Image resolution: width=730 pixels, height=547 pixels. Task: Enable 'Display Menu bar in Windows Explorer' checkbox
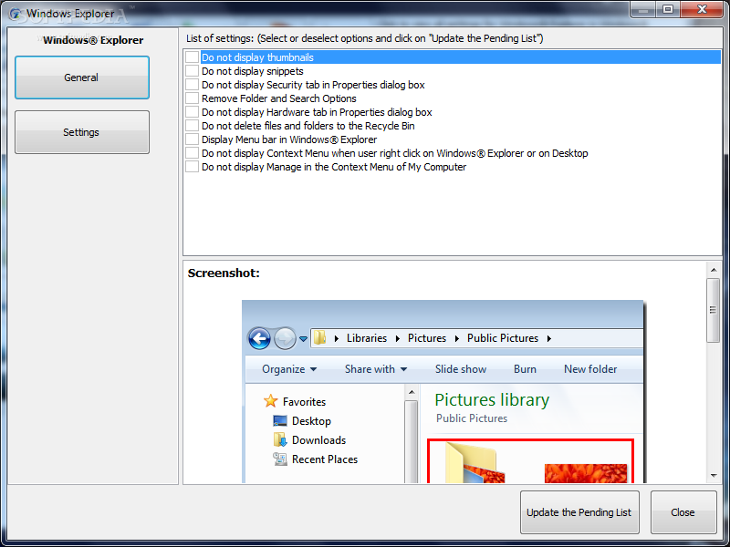(x=192, y=139)
